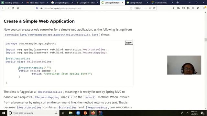
Task: Click the page vertical scrollbar thumb
Action: click(x=206, y=40)
